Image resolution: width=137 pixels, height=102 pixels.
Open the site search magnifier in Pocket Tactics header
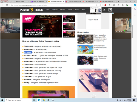coord(104,10)
